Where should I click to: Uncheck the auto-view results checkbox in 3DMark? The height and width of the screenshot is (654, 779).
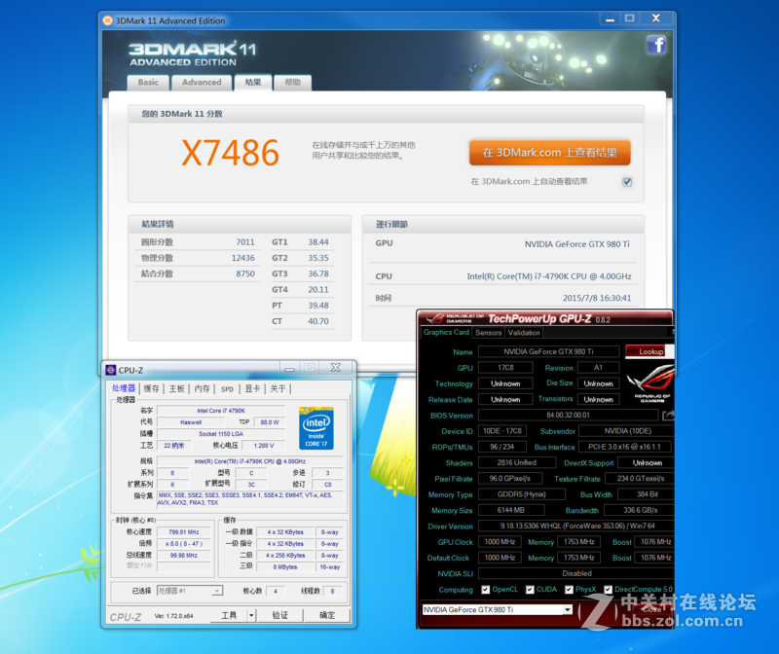(626, 181)
